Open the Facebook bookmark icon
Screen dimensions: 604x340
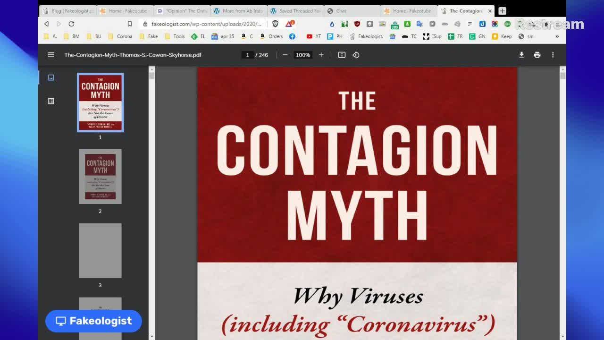[292, 36]
